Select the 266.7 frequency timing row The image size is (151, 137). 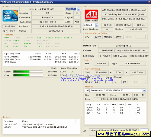click(x=113, y=113)
